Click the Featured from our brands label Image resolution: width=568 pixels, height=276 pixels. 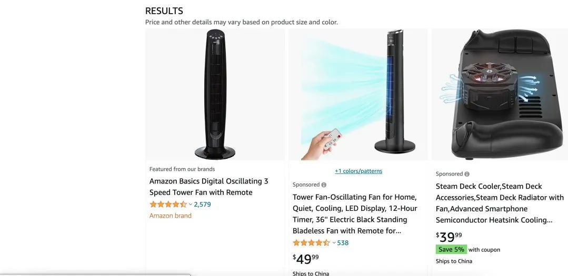(182, 169)
